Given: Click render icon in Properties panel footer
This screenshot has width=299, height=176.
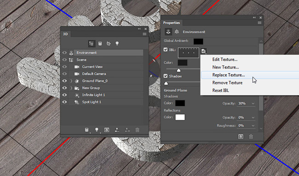Looking at the screenshot, I should [241, 137].
